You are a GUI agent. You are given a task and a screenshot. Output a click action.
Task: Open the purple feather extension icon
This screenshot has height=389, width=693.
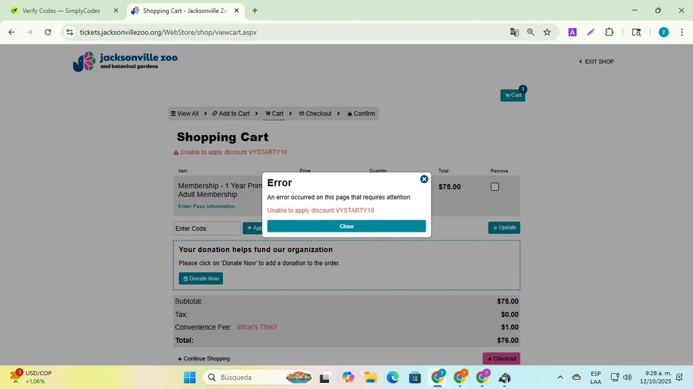pyautogui.click(x=591, y=32)
